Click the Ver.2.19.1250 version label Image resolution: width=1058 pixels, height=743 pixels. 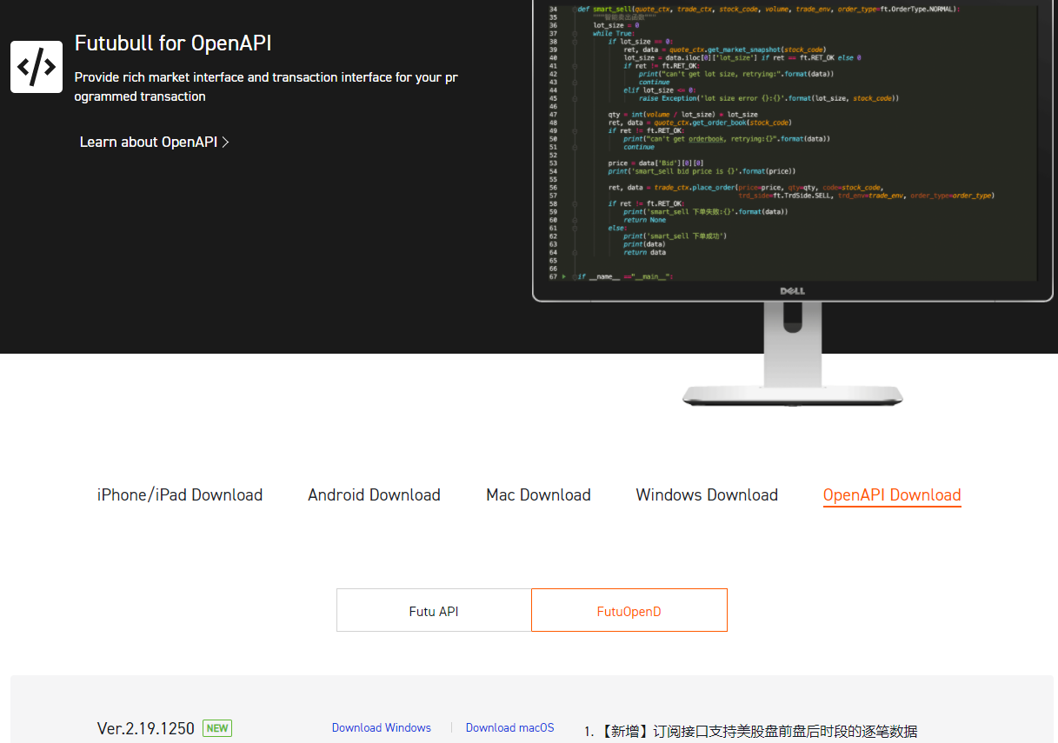pyautogui.click(x=146, y=729)
